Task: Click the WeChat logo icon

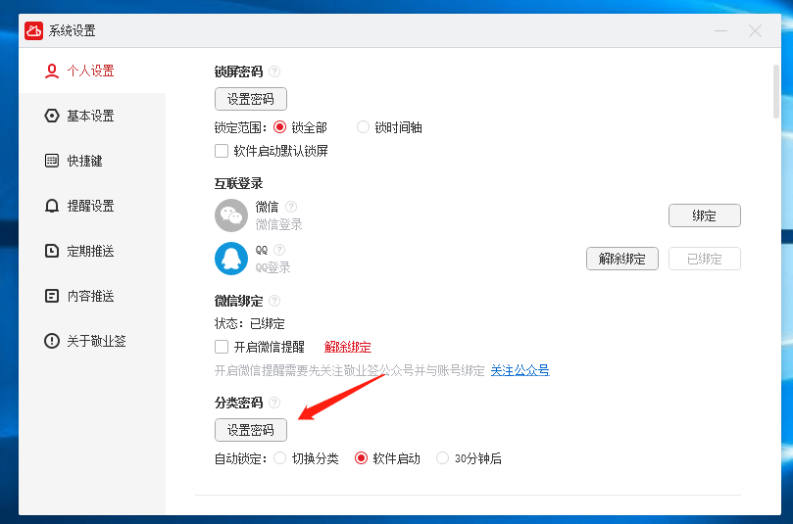Action: point(230,215)
